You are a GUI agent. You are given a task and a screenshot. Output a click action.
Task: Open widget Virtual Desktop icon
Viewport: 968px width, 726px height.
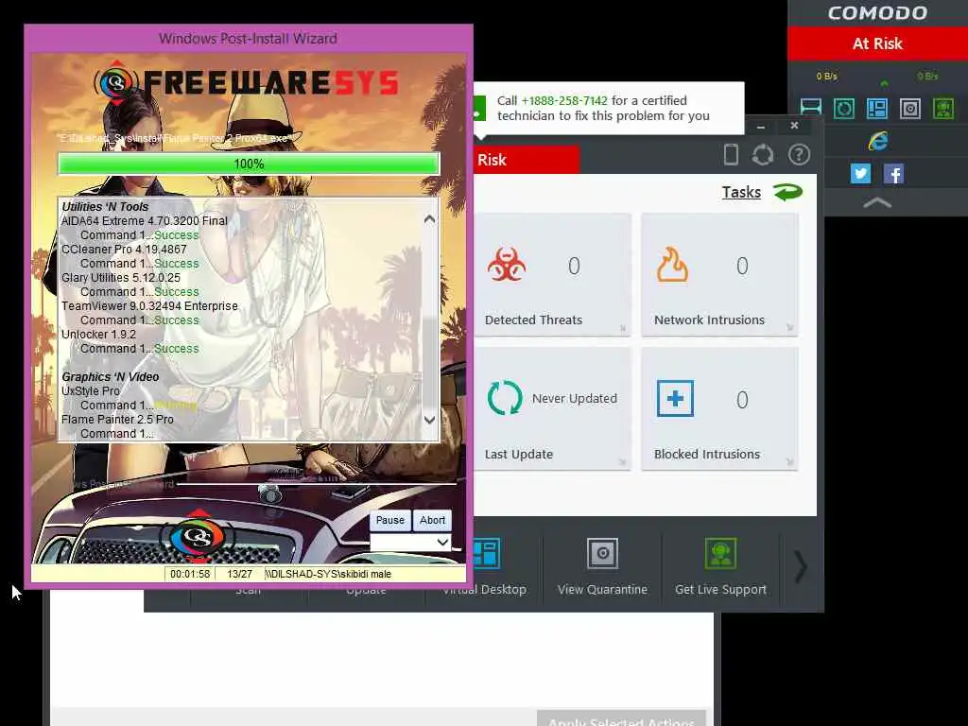pos(877,109)
